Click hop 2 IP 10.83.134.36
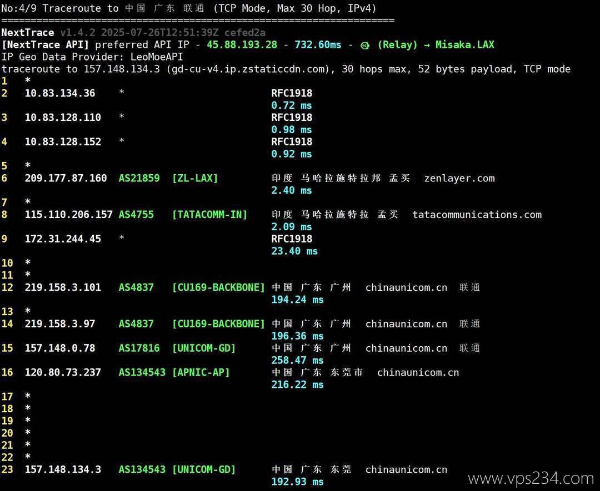Screen dimensions: 600x491 (x=60, y=93)
